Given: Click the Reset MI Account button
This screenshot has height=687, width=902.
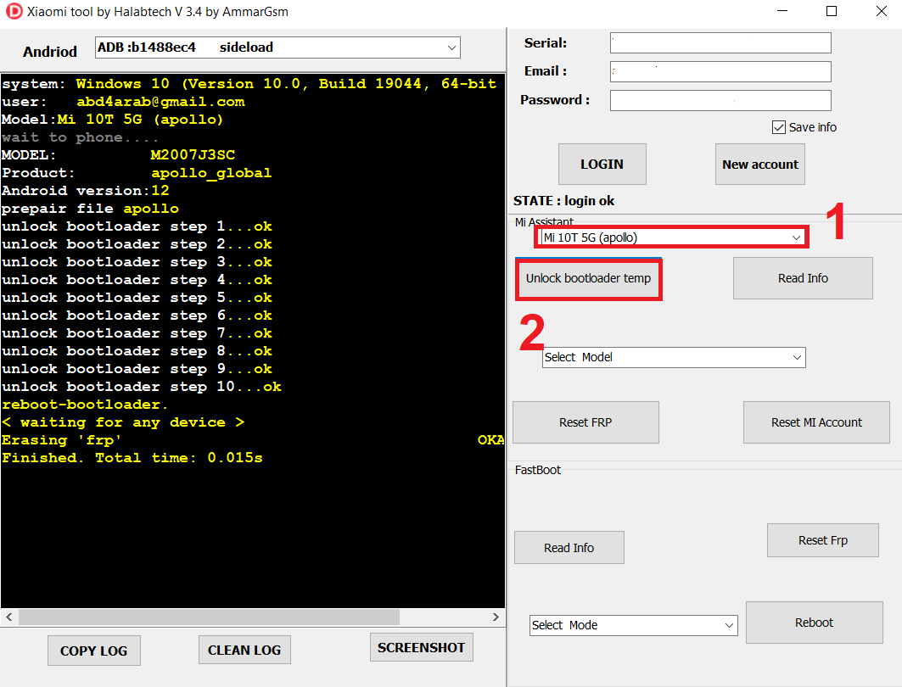Looking at the screenshot, I should tap(816, 422).
